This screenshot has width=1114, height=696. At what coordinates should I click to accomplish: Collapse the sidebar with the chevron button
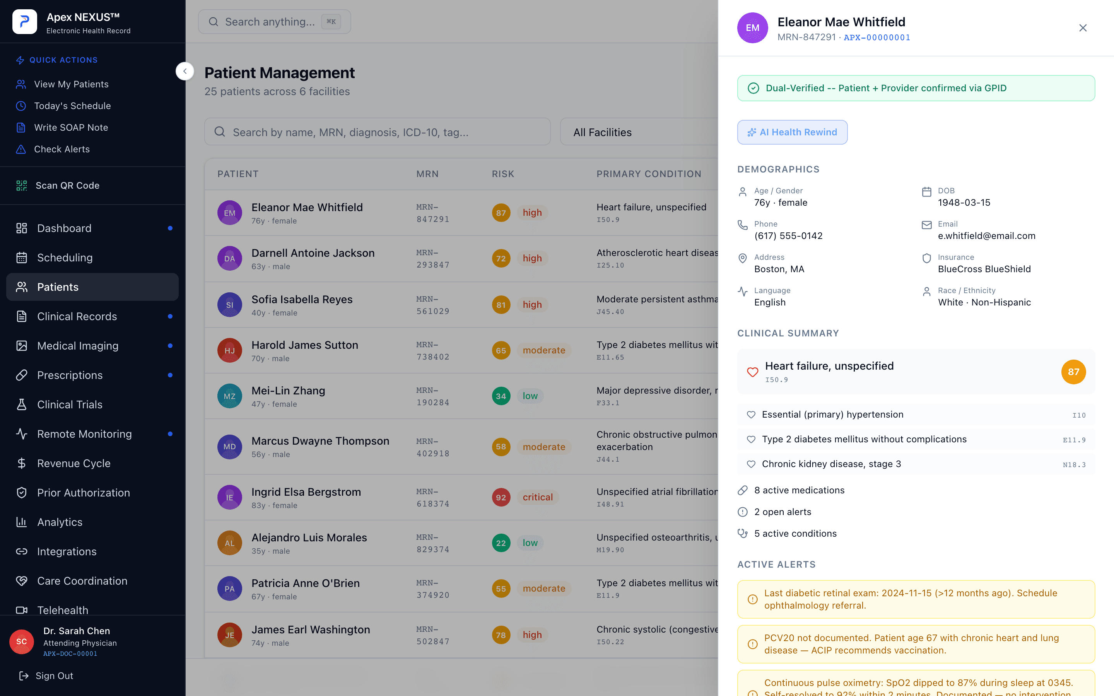tap(185, 72)
